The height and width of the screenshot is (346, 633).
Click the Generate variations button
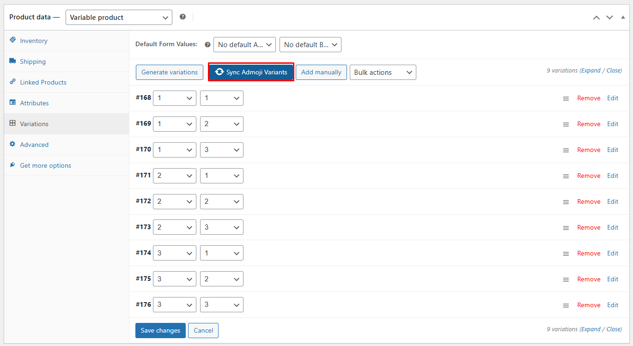[170, 72]
